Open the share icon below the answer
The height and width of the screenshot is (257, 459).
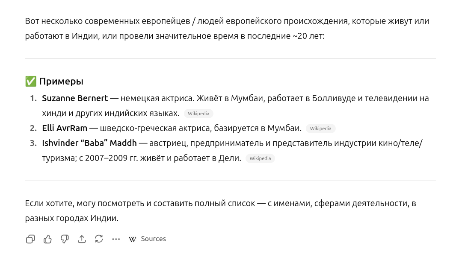tap(82, 239)
